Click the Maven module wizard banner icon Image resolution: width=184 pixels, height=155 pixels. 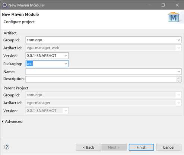tap(174, 17)
